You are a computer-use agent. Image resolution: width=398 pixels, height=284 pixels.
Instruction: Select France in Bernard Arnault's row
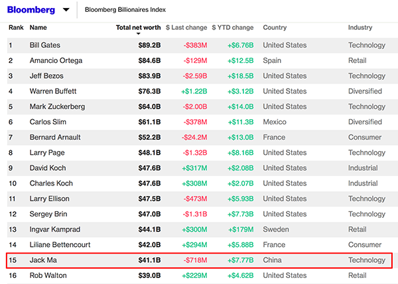274,137
